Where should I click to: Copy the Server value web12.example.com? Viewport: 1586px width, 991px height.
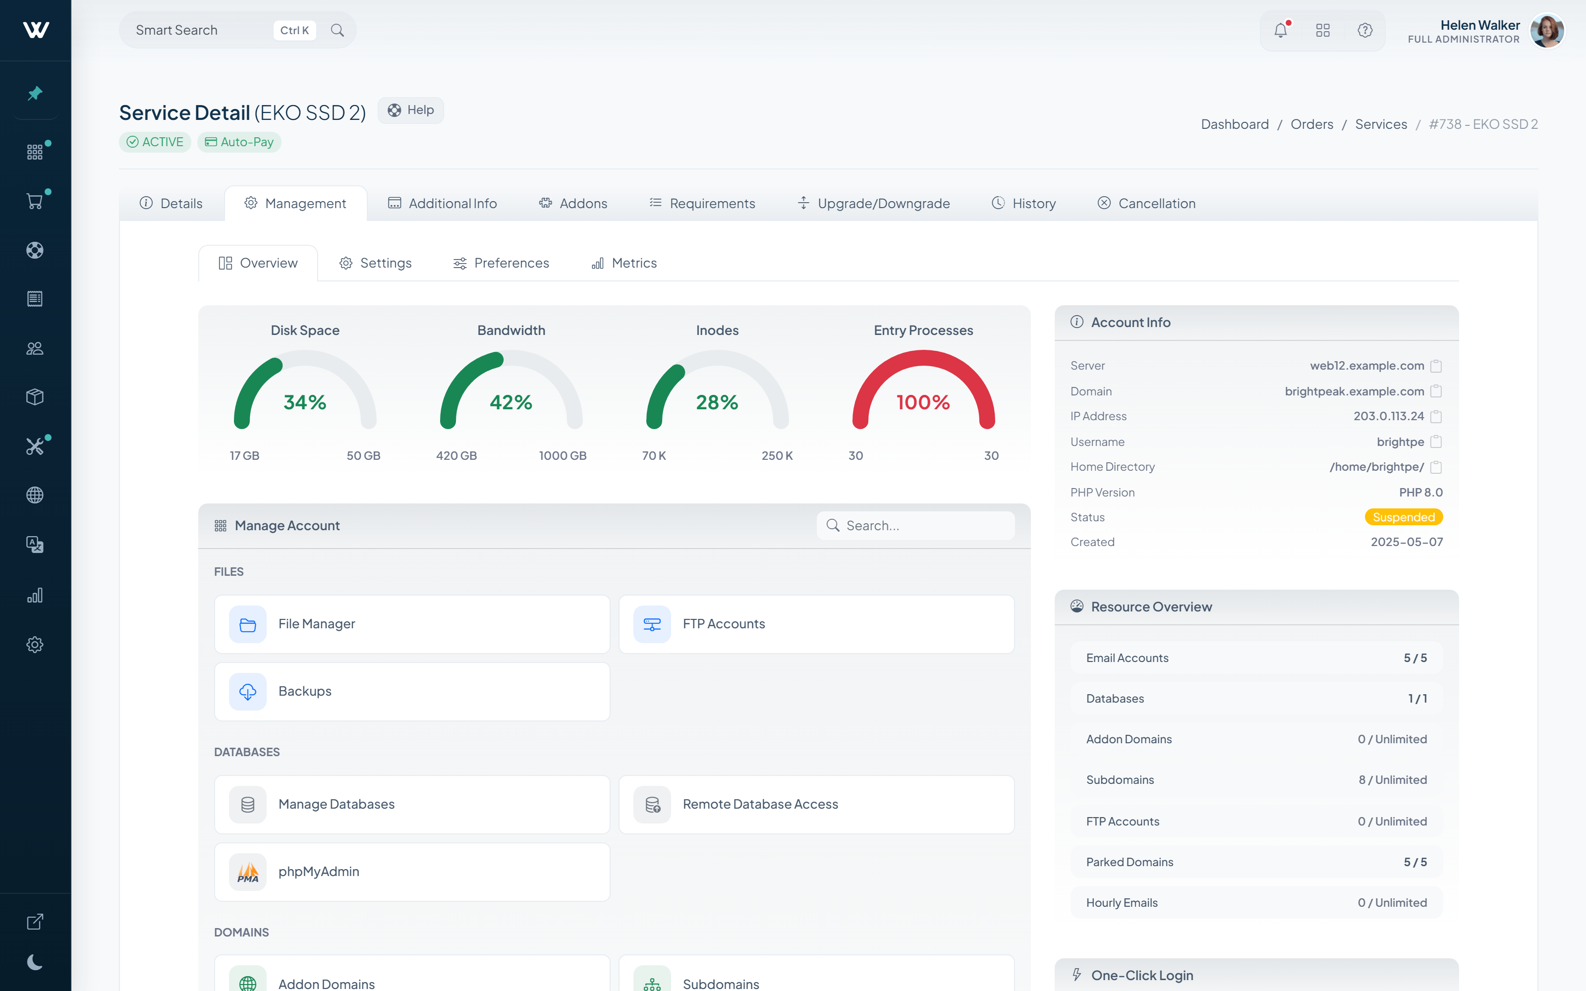[1436, 366]
